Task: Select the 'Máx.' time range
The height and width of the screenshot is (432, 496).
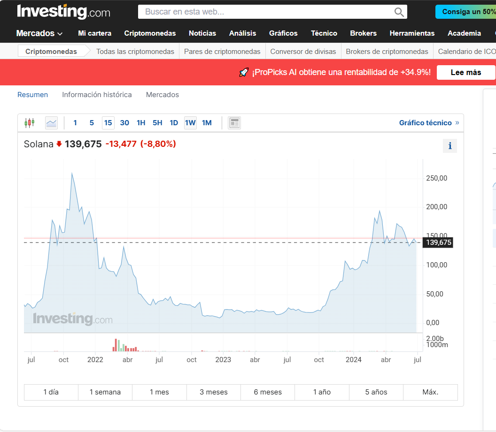Action: (x=431, y=392)
